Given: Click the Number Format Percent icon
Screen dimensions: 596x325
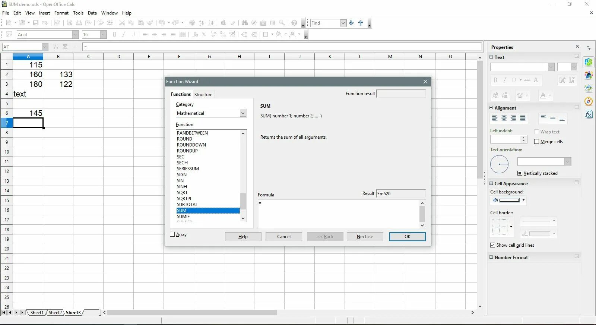Looking at the screenshot, I should point(204,35).
